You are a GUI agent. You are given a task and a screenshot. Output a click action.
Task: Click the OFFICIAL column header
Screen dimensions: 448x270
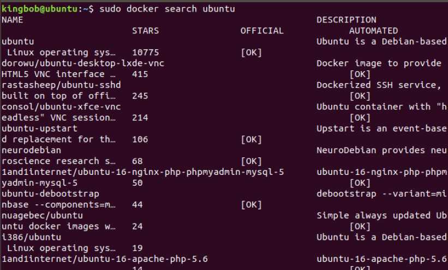click(x=262, y=31)
